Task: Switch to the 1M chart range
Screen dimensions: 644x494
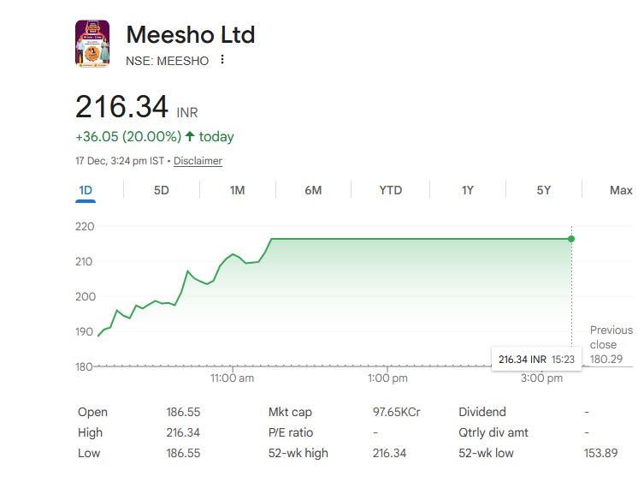Action: (x=237, y=190)
